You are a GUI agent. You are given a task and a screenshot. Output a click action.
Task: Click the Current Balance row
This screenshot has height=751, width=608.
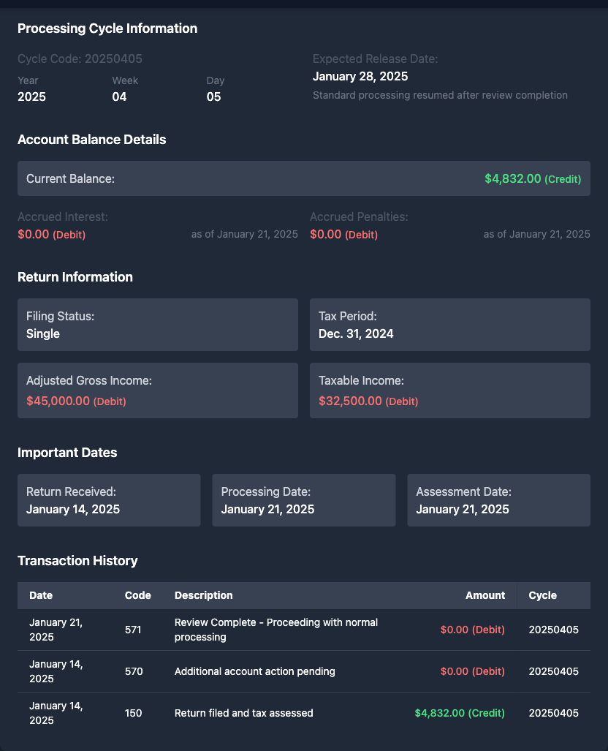[x=303, y=178]
